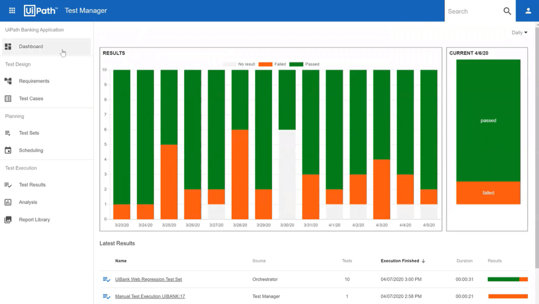The image size is (539, 304).
Task: Toggle No result legend swatch
Action: (230, 64)
